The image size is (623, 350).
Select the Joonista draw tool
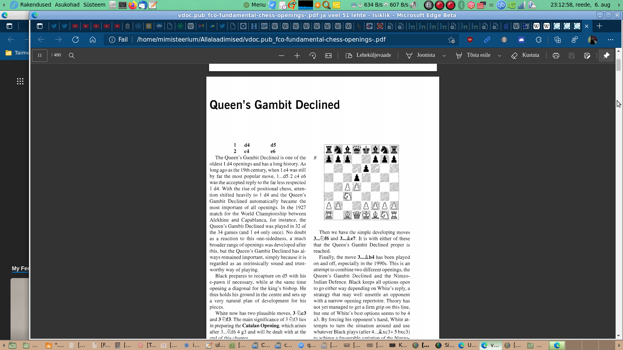(x=421, y=55)
